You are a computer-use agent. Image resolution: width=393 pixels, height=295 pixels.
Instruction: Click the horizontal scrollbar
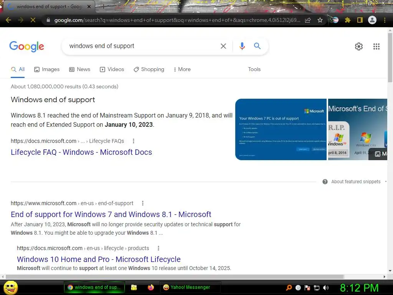(175, 277)
